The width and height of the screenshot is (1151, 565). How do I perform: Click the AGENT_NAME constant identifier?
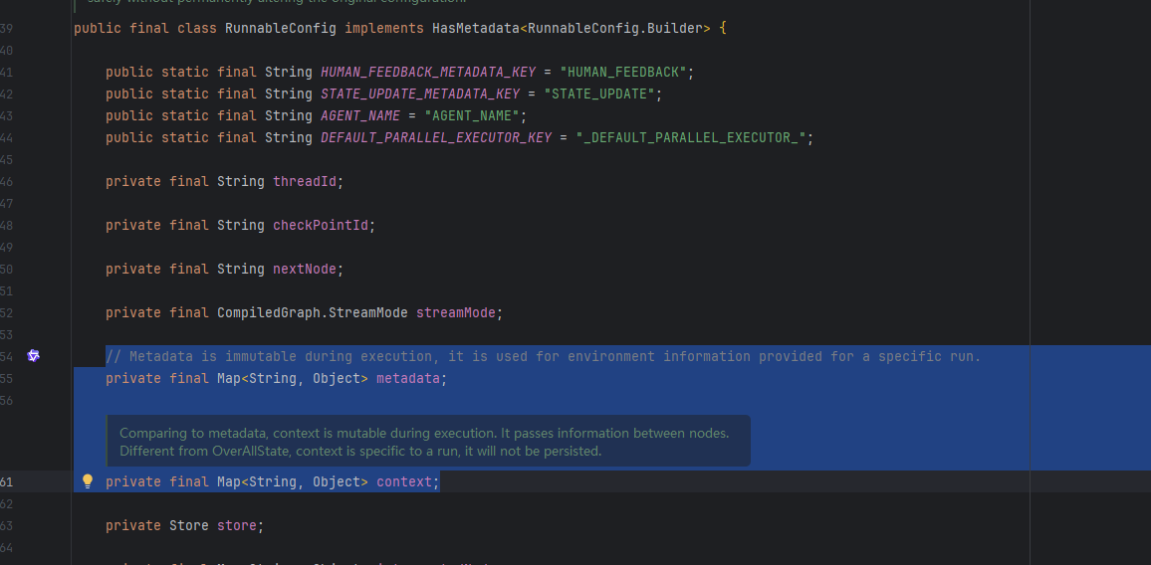coord(360,116)
